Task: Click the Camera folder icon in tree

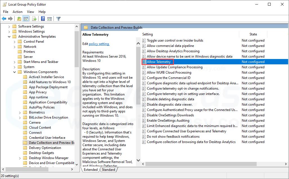Action: [x=25, y=123]
